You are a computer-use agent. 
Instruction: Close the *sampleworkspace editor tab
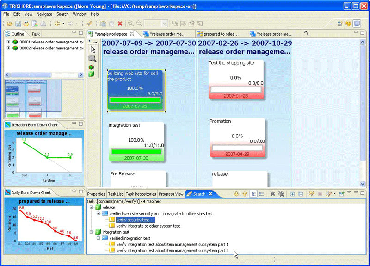point(132,34)
